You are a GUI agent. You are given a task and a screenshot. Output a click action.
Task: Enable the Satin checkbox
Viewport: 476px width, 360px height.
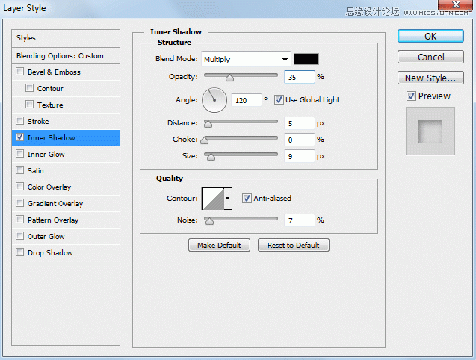pos(19,170)
